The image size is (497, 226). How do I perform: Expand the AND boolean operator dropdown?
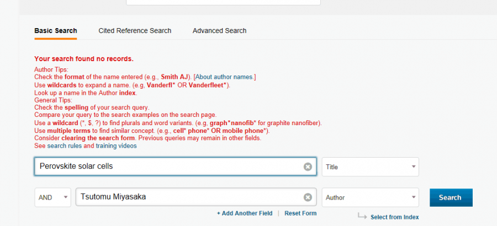point(53,197)
